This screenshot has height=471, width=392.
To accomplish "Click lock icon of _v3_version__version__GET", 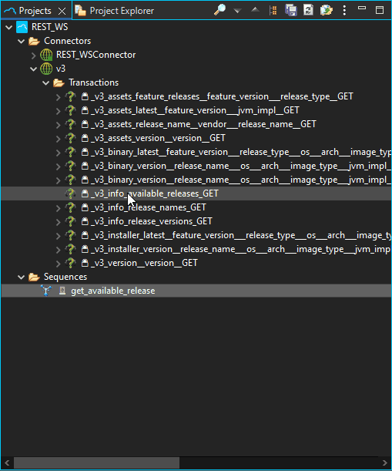I will [85, 263].
